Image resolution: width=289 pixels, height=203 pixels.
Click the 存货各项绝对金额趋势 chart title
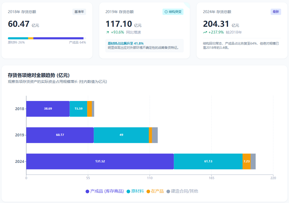tap(39, 76)
